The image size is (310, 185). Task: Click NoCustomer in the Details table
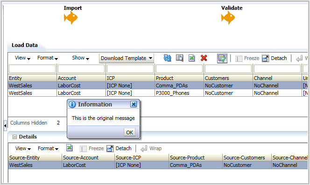click(x=247, y=165)
